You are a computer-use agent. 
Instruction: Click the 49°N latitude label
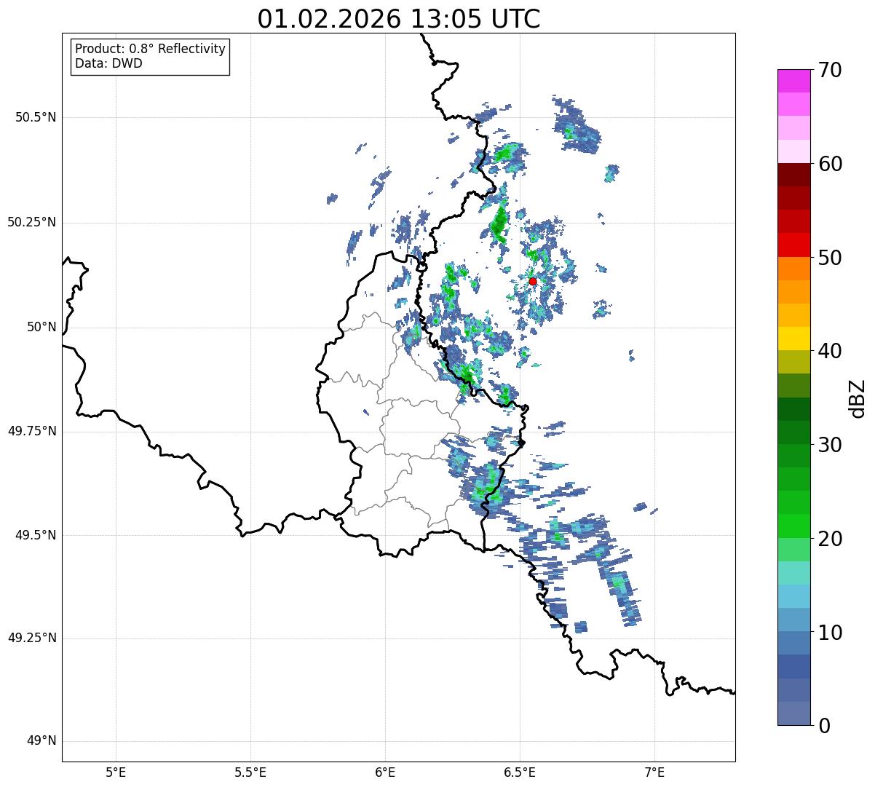42,741
